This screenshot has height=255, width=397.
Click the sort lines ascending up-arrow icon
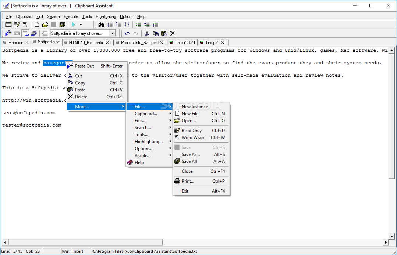pos(118,25)
